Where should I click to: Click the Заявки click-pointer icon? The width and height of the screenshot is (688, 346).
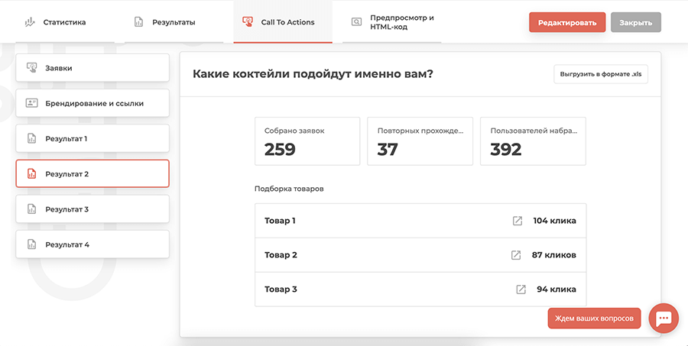31,68
